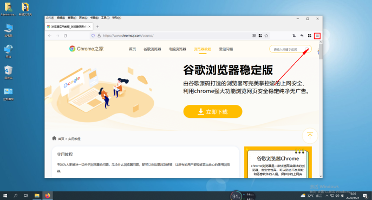This screenshot has height=200, width=372.
Task: Open the hamburger application menu
Action: [317, 36]
